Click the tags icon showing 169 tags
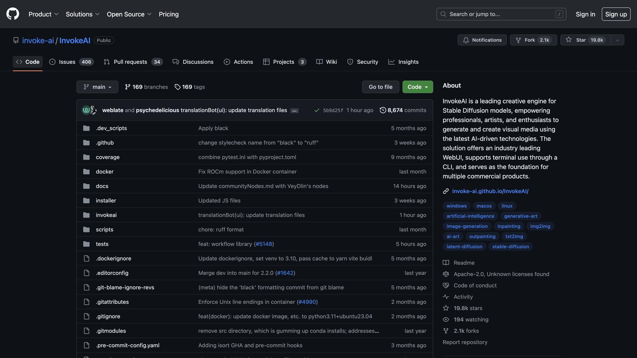Image resolution: width=637 pixels, height=358 pixels. coord(177,87)
